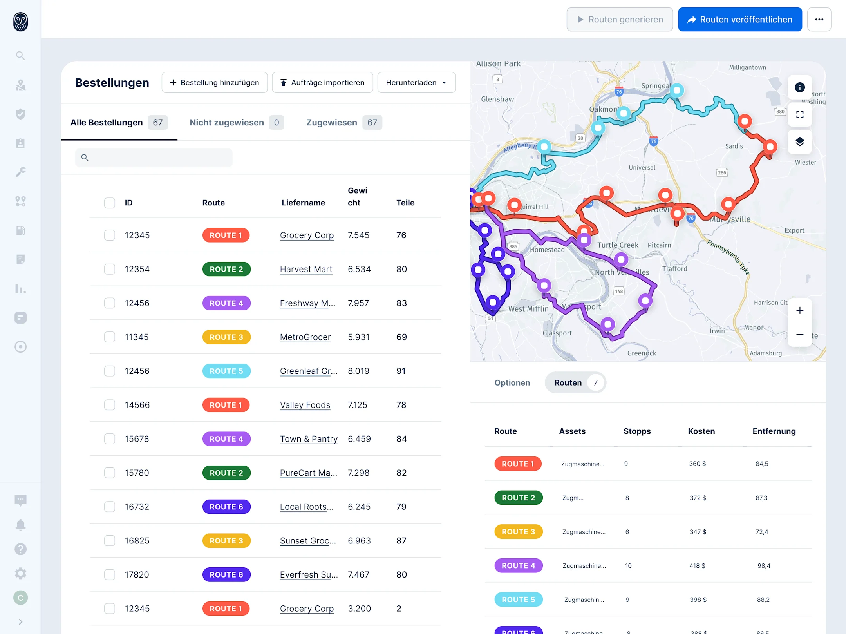Select the map dispatch icon in sidebar
The image size is (846, 634).
point(20,85)
